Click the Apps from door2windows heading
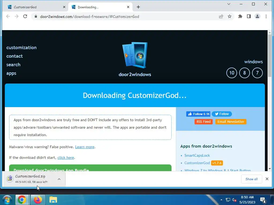274x205 pixels. [206, 146]
